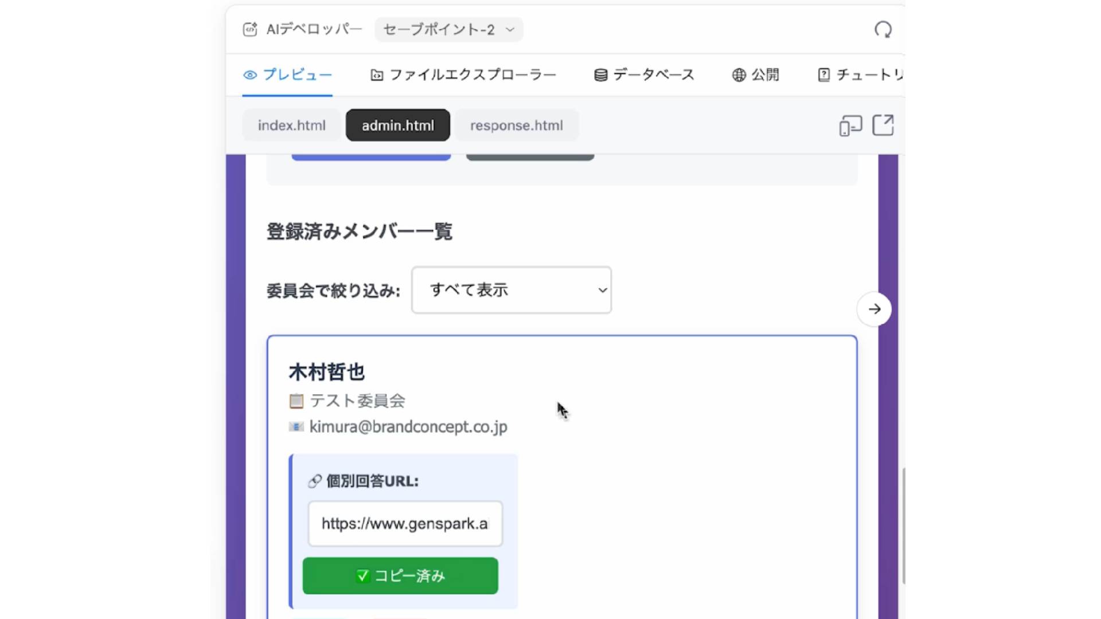Click the link icon beside 個別回答URL
1101x619 pixels.
(314, 481)
